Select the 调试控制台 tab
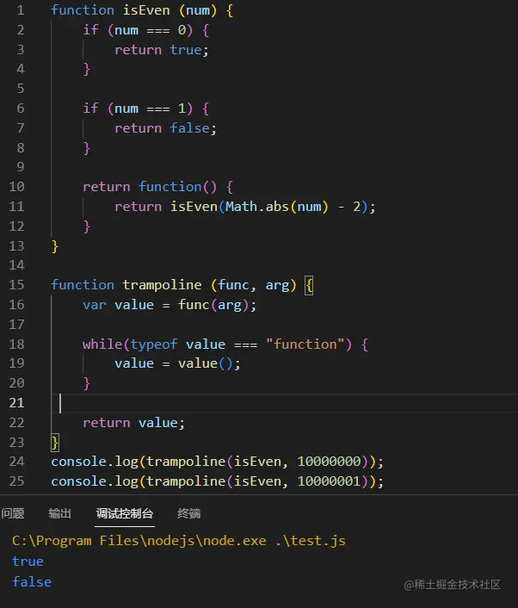The width and height of the screenshot is (518, 608). coord(125,513)
